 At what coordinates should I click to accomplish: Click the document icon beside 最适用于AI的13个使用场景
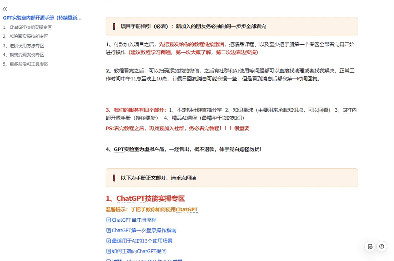[108, 241]
